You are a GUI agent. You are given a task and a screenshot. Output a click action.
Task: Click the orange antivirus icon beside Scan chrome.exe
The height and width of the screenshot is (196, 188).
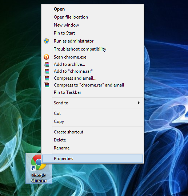46,57
